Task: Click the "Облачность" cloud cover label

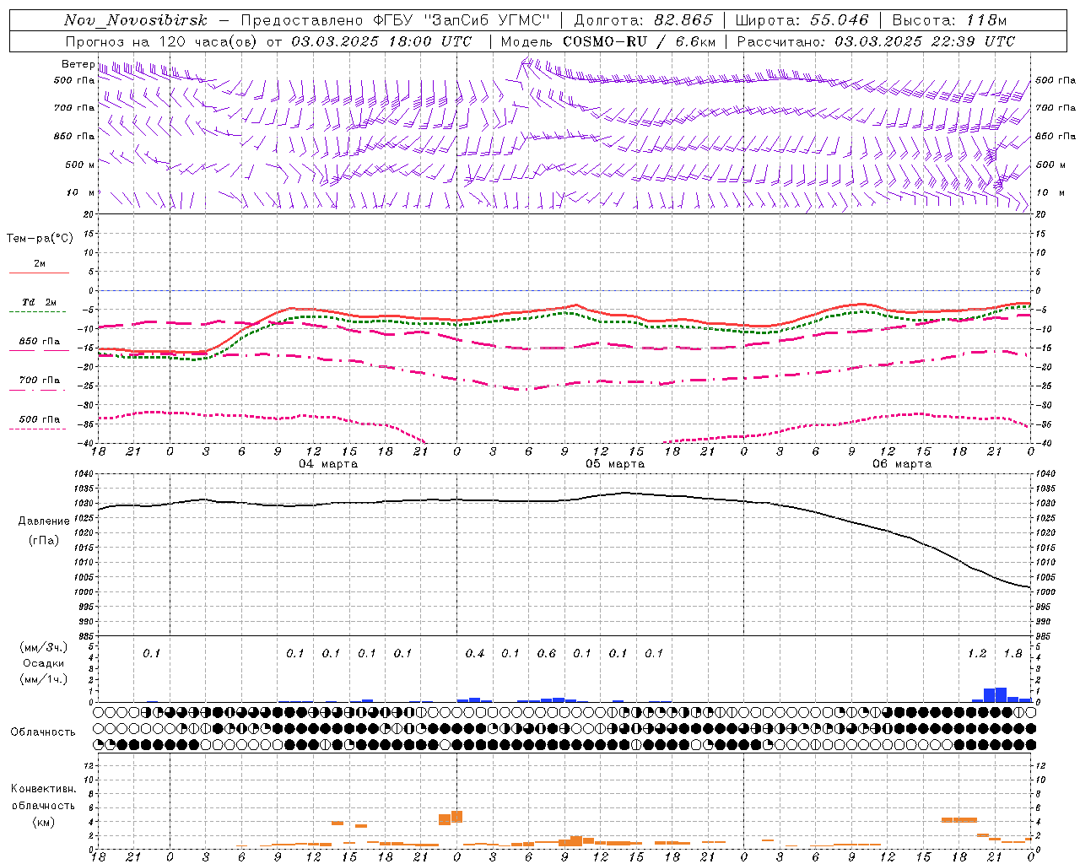Action: point(43,732)
